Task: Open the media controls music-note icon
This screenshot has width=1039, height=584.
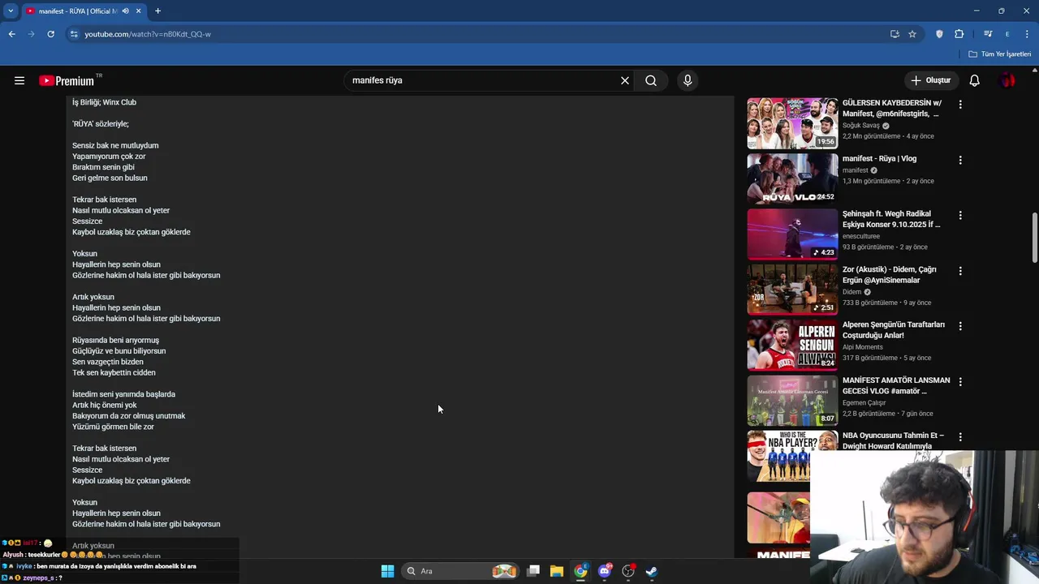Action: click(x=988, y=34)
